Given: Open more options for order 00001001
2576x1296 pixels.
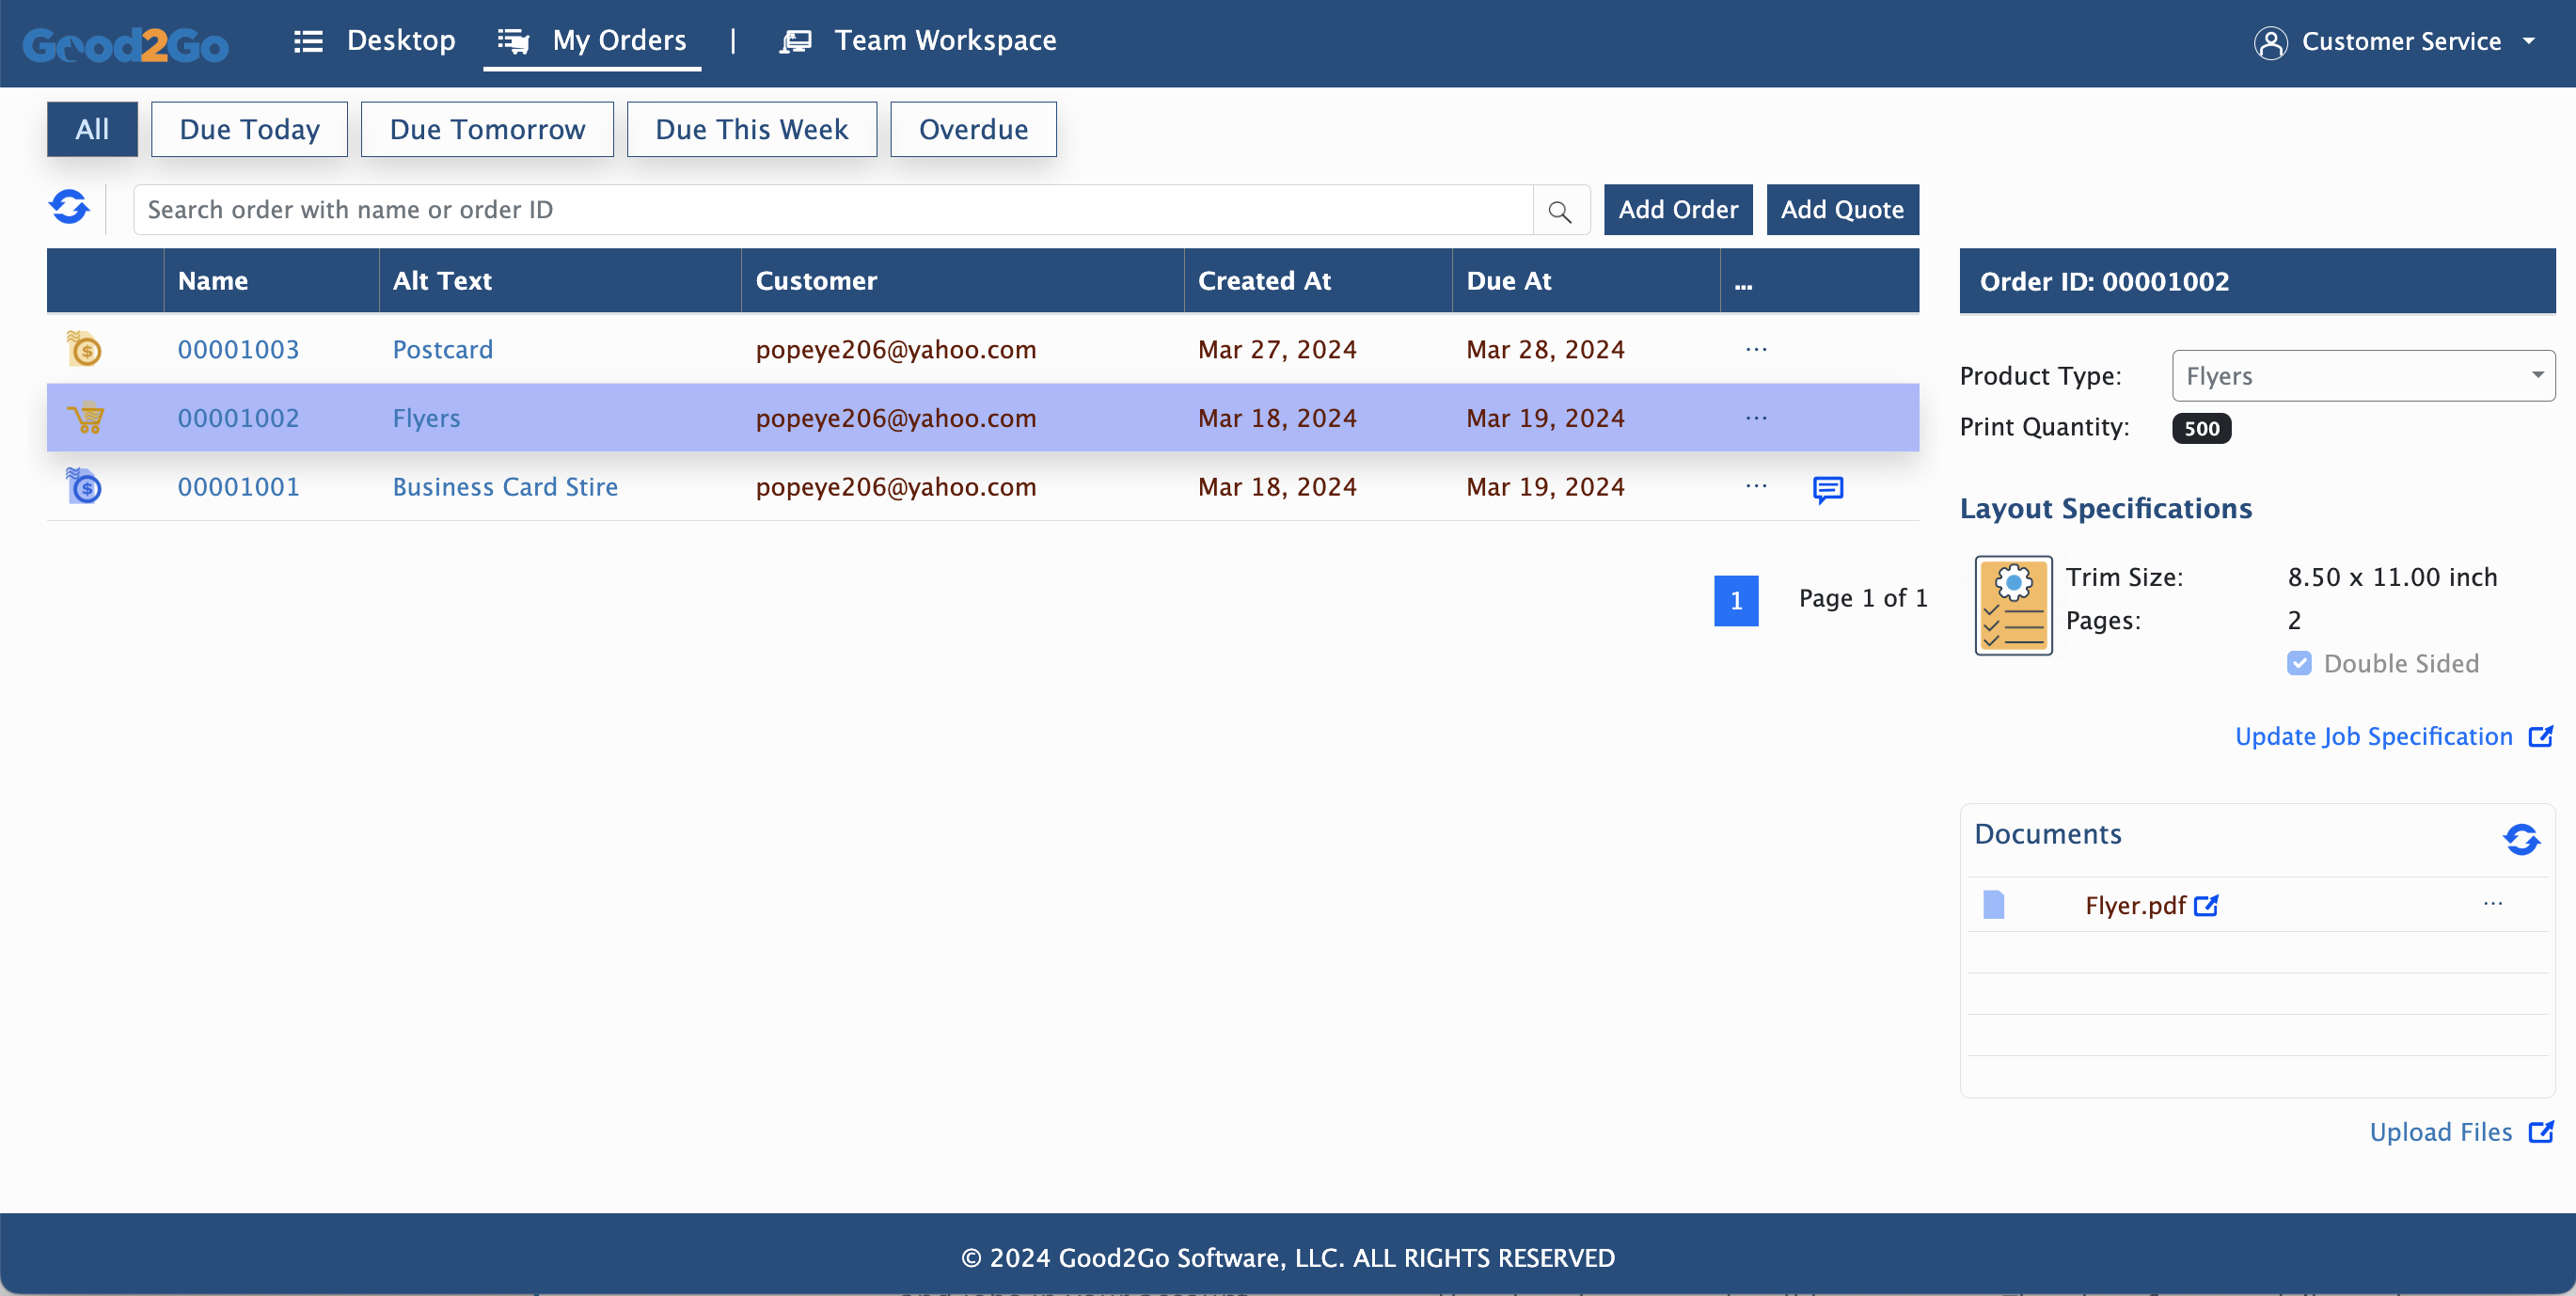Looking at the screenshot, I should click(1756, 486).
